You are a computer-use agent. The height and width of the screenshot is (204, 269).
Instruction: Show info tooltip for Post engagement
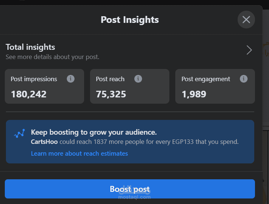tap(244, 79)
